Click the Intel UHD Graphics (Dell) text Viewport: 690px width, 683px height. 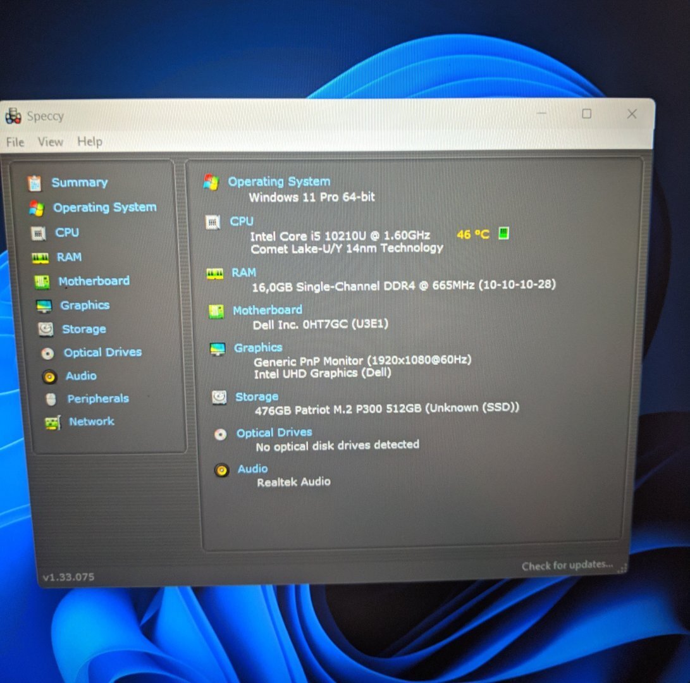tap(323, 373)
